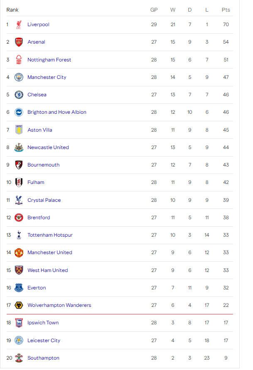Click the Chelsea club crest icon
253x370 pixels.
point(19,95)
